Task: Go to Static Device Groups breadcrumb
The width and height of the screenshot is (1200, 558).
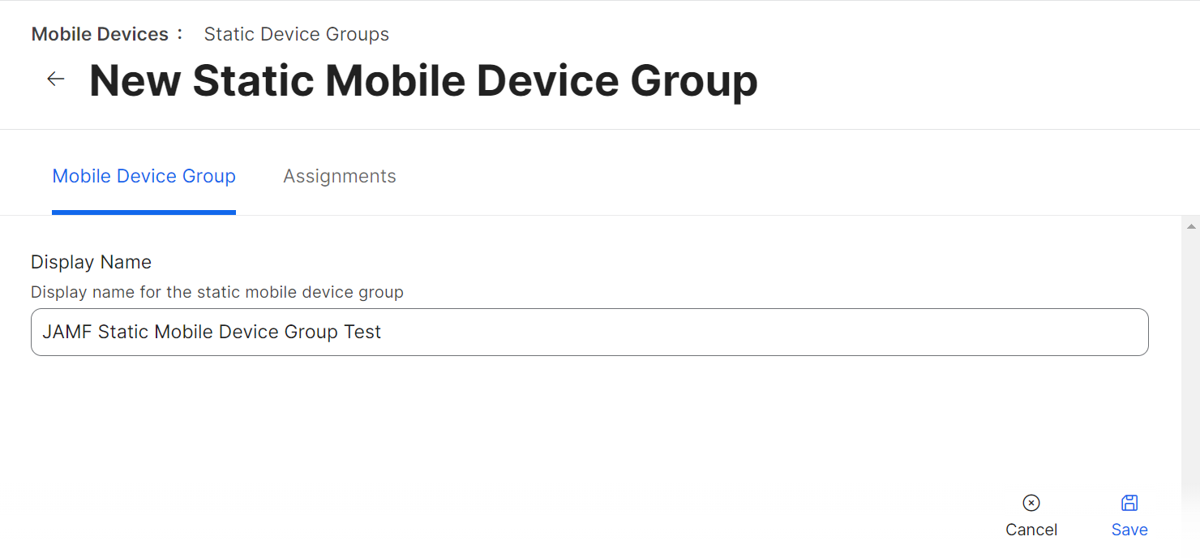Action: tap(296, 34)
